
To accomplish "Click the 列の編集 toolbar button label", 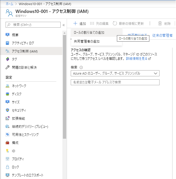I will pos(102,24).
